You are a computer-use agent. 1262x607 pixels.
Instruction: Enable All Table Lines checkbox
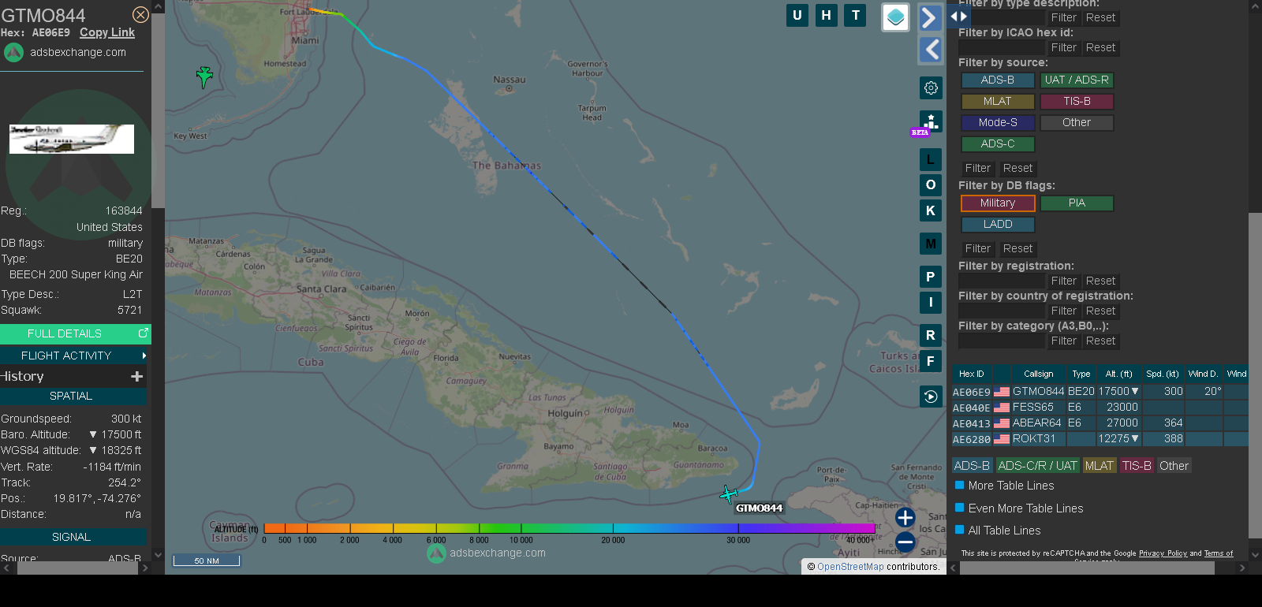tap(960, 530)
